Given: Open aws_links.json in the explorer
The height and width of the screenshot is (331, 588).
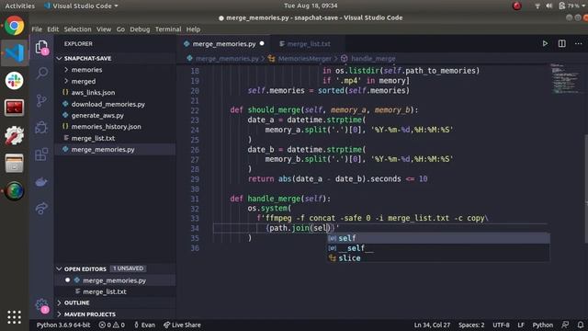Looking at the screenshot, I should [x=93, y=93].
